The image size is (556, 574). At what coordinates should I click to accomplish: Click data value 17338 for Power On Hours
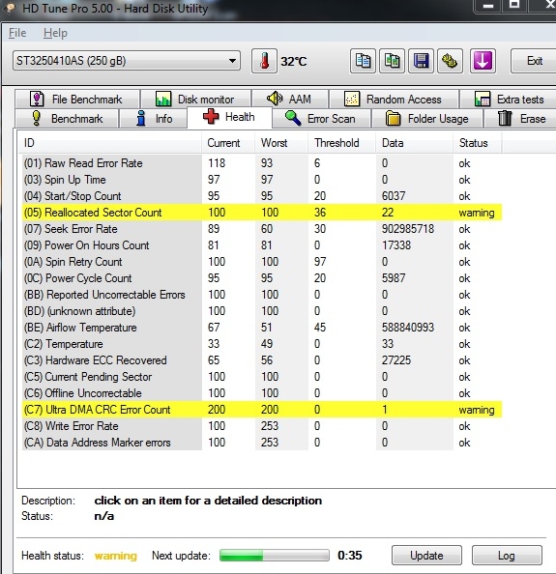coord(396,245)
